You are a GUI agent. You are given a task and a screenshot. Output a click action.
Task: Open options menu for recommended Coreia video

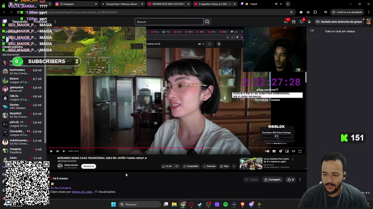293,159
